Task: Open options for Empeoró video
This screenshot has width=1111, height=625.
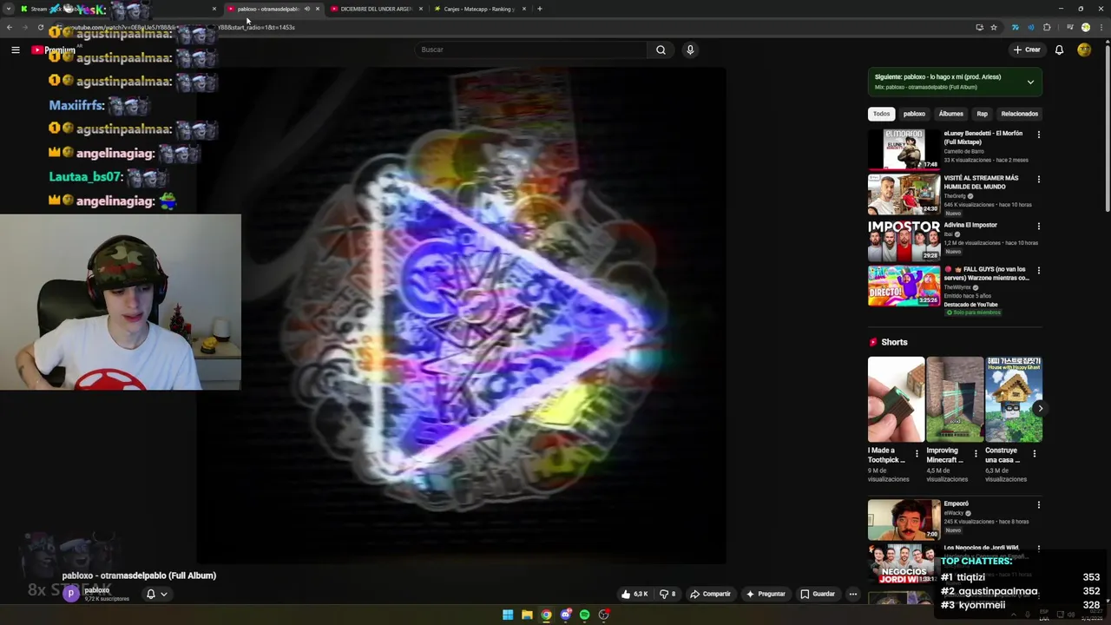Action: coord(1038,504)
